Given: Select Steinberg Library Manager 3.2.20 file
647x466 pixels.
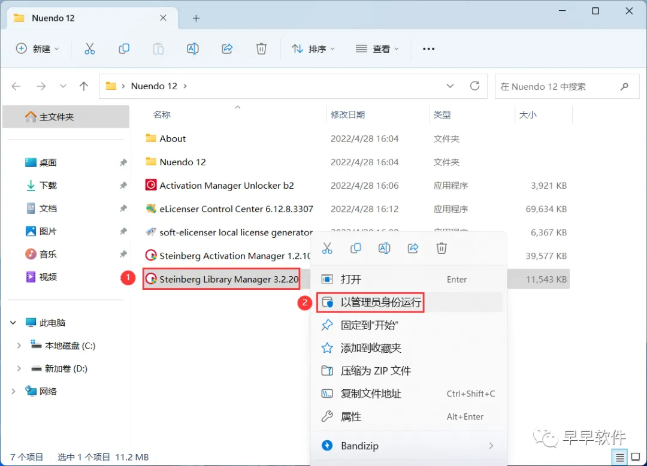Looking at the screenshot, I should coord(222,279).
